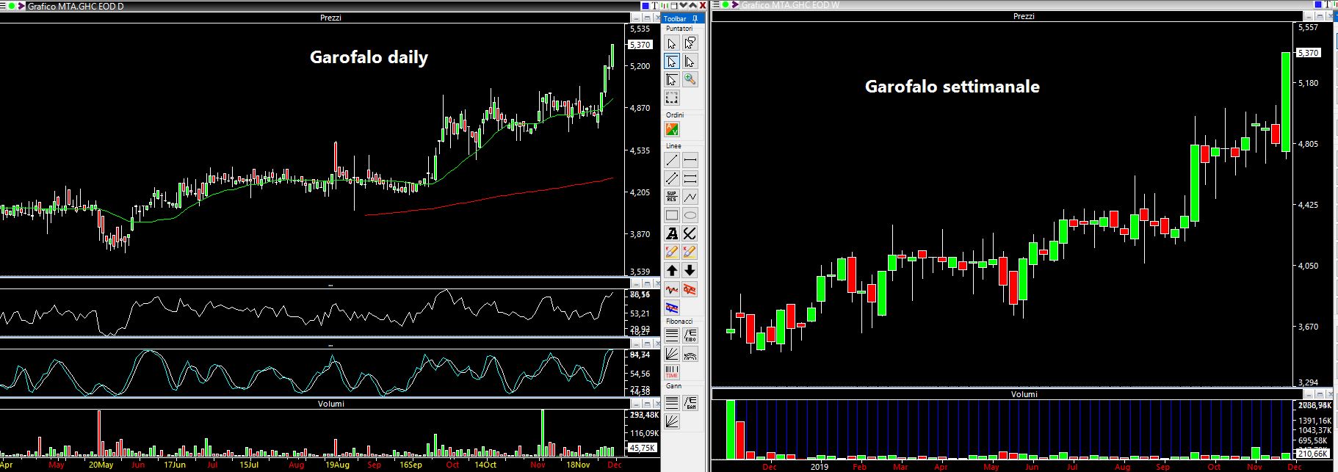The height and width of the screenshot is (472, 1338).
Task: Select the checkmark line tool
Action: (x=690, y=233)
